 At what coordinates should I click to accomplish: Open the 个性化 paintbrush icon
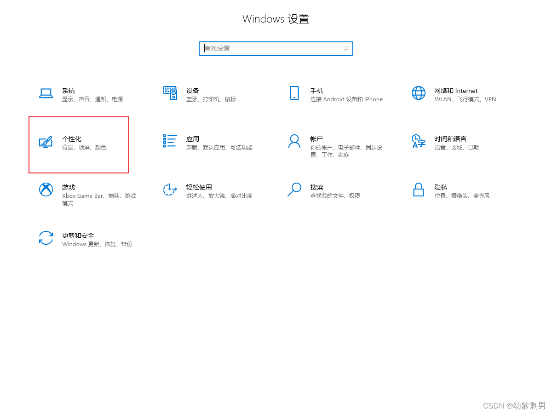point(46,142)
